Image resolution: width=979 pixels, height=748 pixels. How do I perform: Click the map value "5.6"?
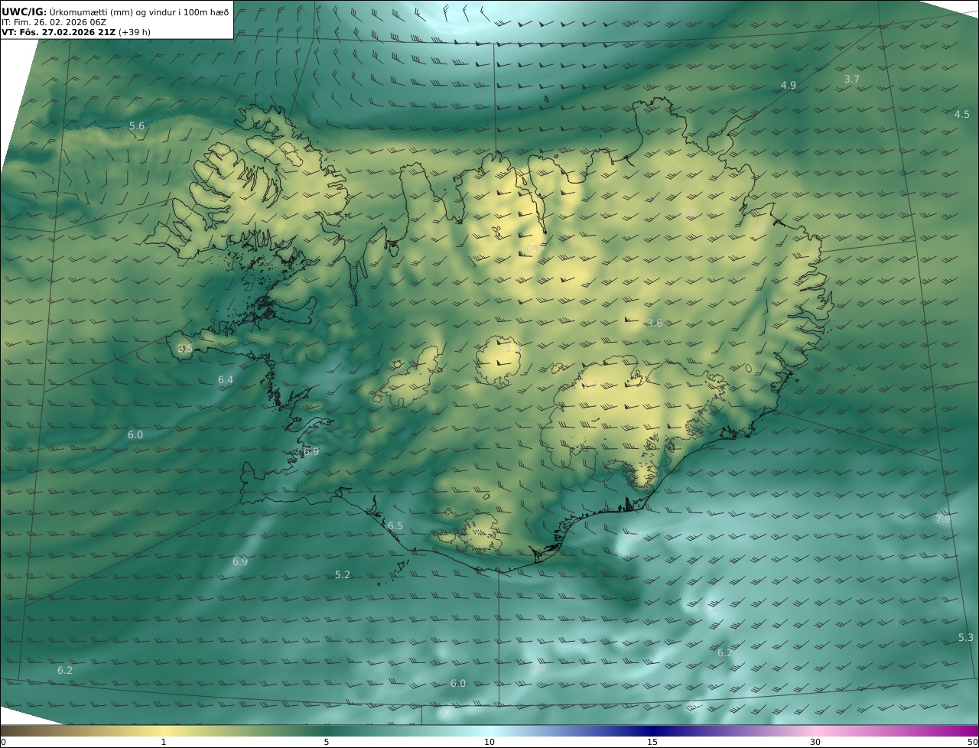(x=137, y=125)
